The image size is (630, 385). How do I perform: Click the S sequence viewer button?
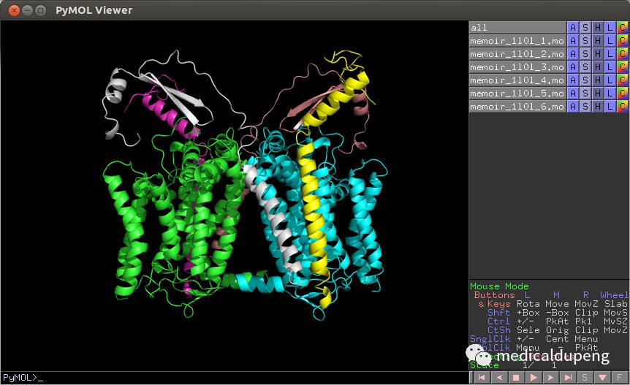(584, 377)
